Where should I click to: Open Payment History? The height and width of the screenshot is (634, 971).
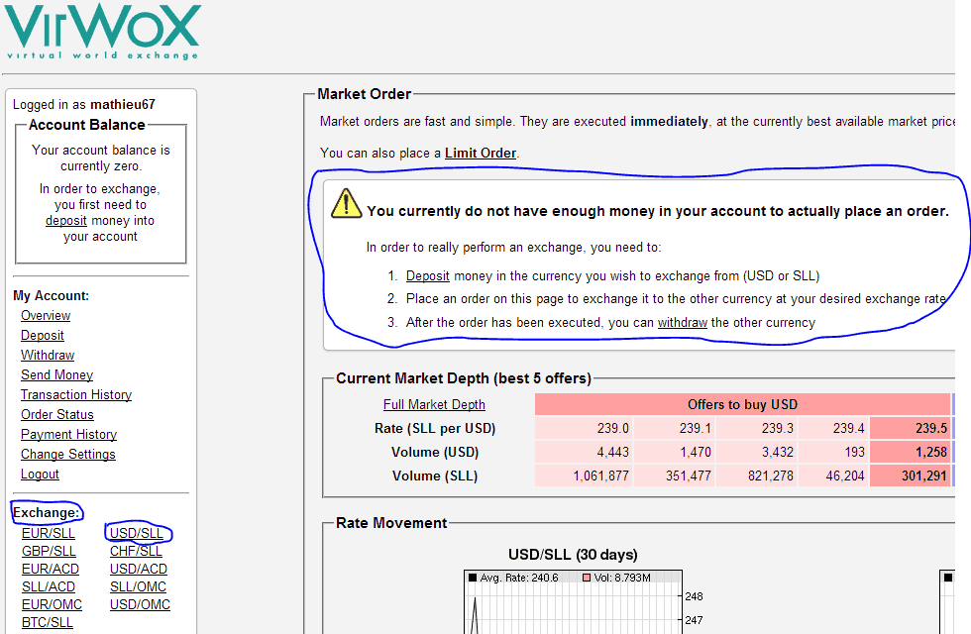[x=68, y=434]
